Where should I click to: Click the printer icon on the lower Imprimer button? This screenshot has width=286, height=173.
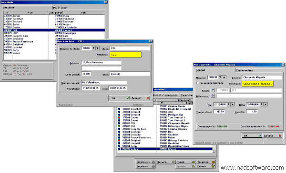click(x=153, y=166)
